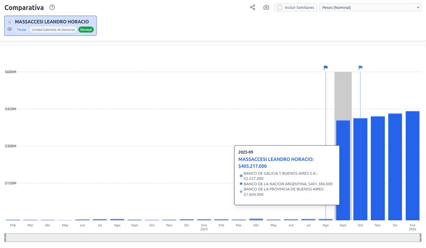Click the Titular tag
The height and width of the screenshot is (248, 426).
[x=22, y=30]
